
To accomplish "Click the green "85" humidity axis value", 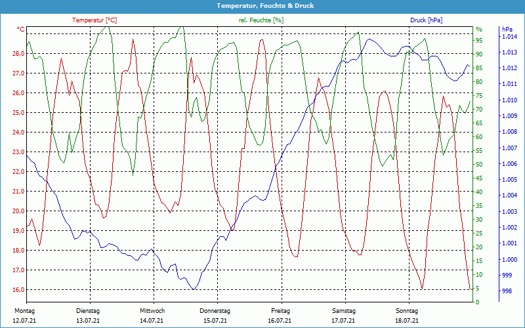I will pos(479,68).
